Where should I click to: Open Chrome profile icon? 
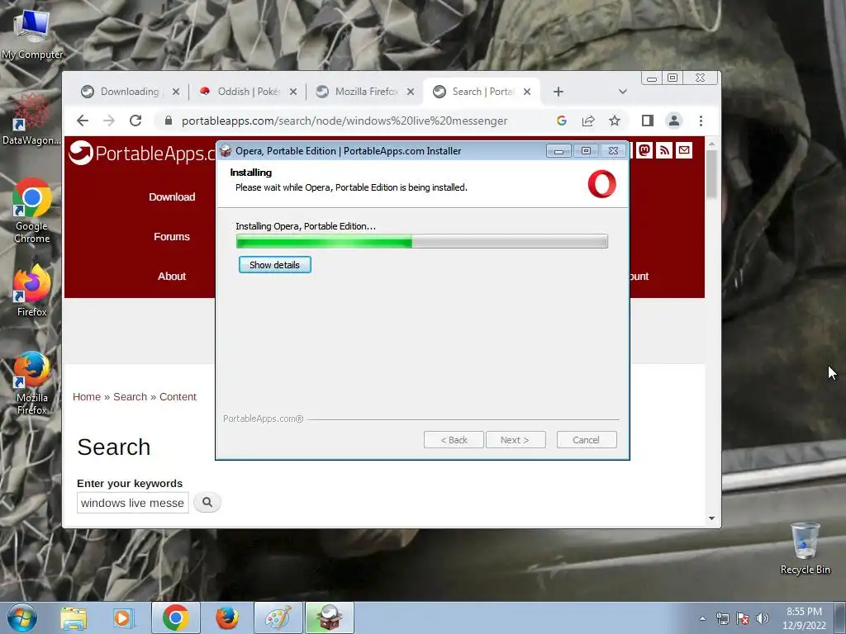coord(674,121)
